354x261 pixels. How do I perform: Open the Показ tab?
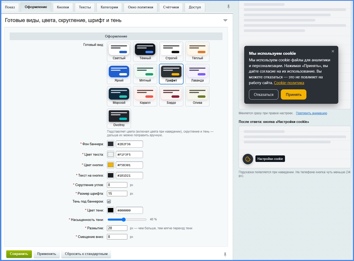click(x=10, y=7)
